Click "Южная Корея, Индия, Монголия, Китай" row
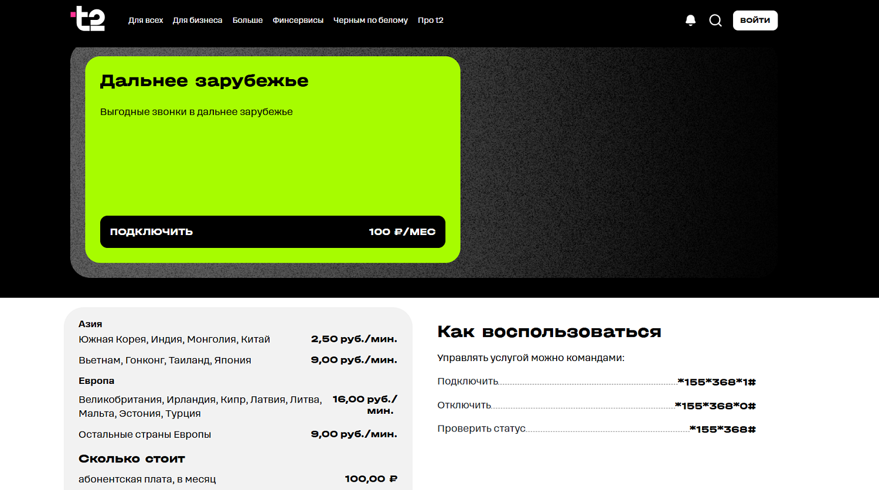The height and width of the screenshot is (490, 879). tap(238, 339)
